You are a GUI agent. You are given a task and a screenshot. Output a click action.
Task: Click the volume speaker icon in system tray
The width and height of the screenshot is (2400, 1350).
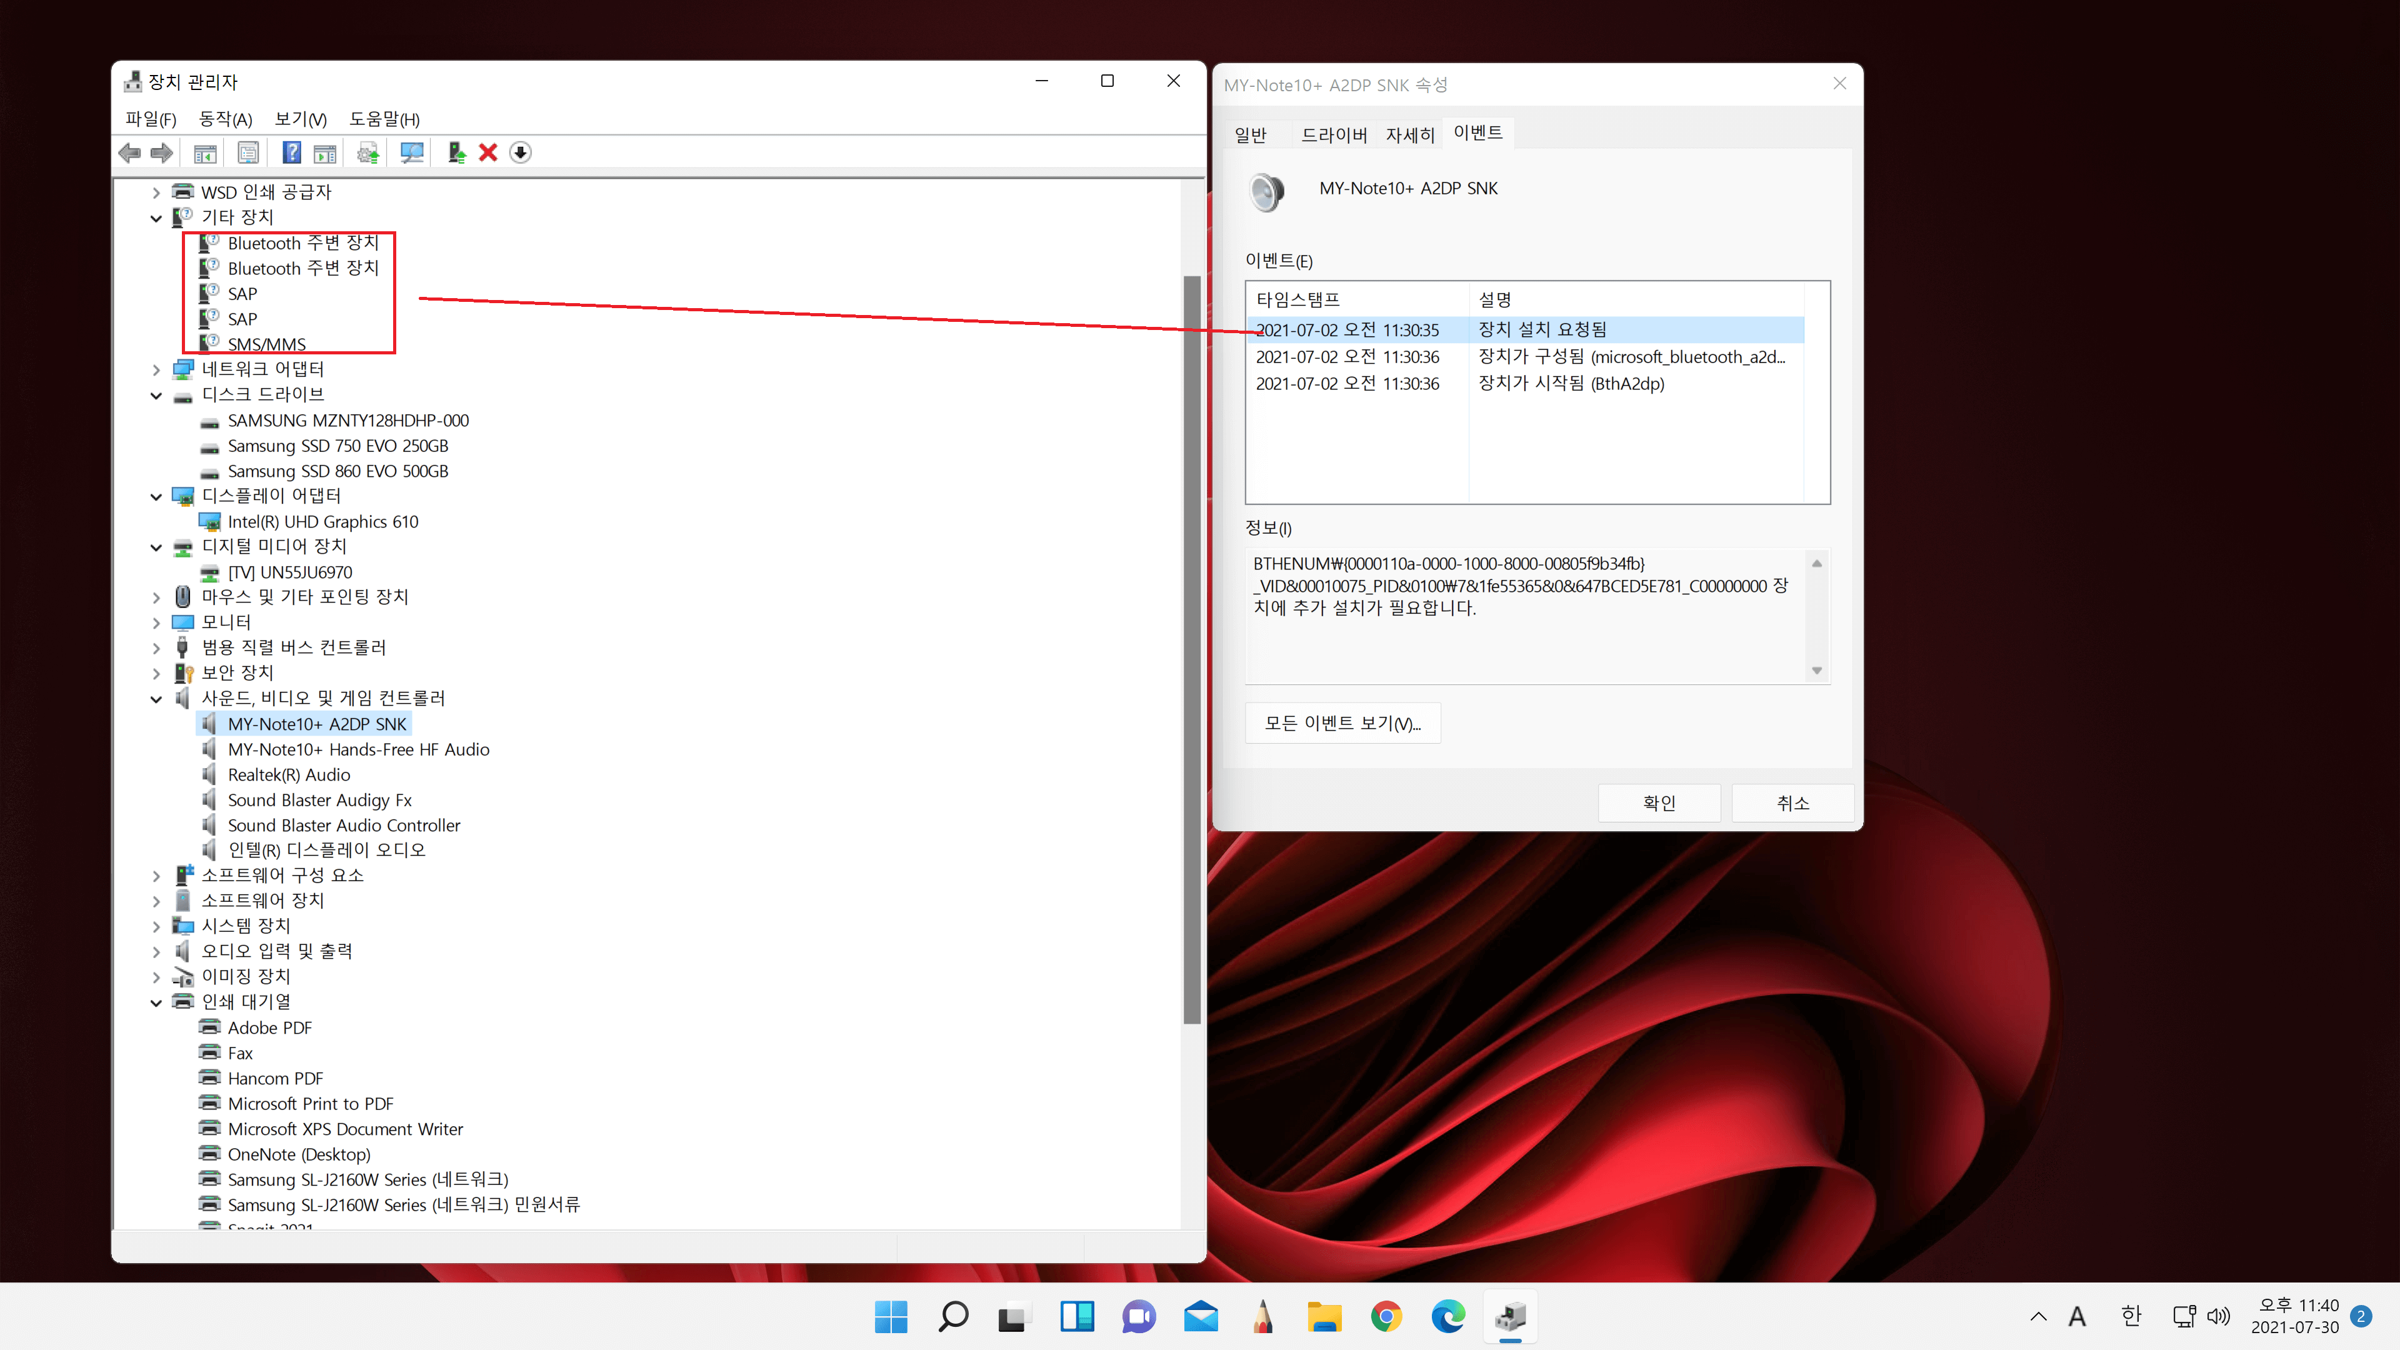(x=2219, y=1316)
